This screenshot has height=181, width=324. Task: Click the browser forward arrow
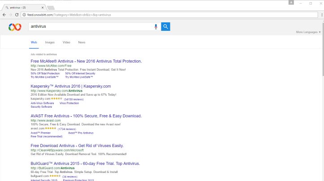pos(11,15)
